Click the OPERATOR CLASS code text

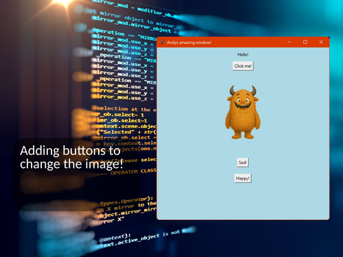[133, 171]
